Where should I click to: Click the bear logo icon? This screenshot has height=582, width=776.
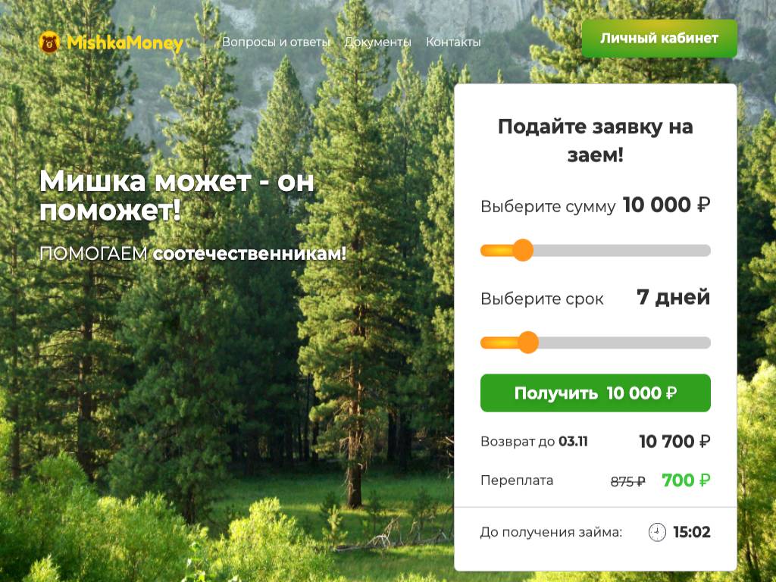[x=49, y=42]
